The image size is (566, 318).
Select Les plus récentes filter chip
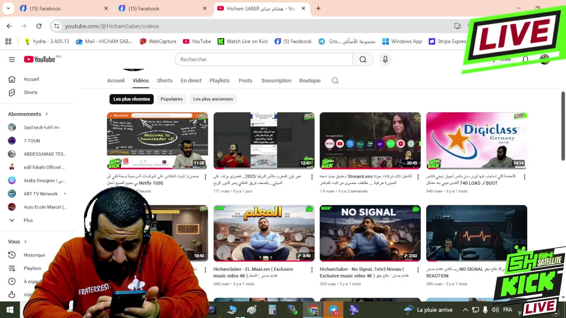click(x=131, y=99)
